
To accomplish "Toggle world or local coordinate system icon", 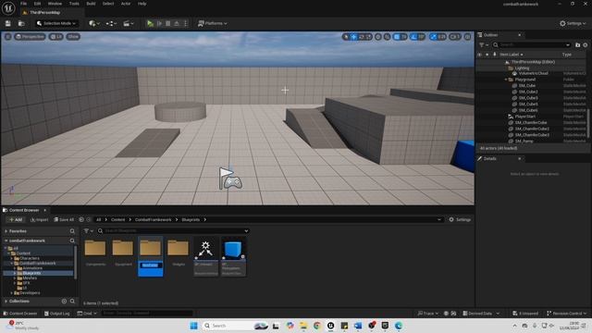I will 378,37.
